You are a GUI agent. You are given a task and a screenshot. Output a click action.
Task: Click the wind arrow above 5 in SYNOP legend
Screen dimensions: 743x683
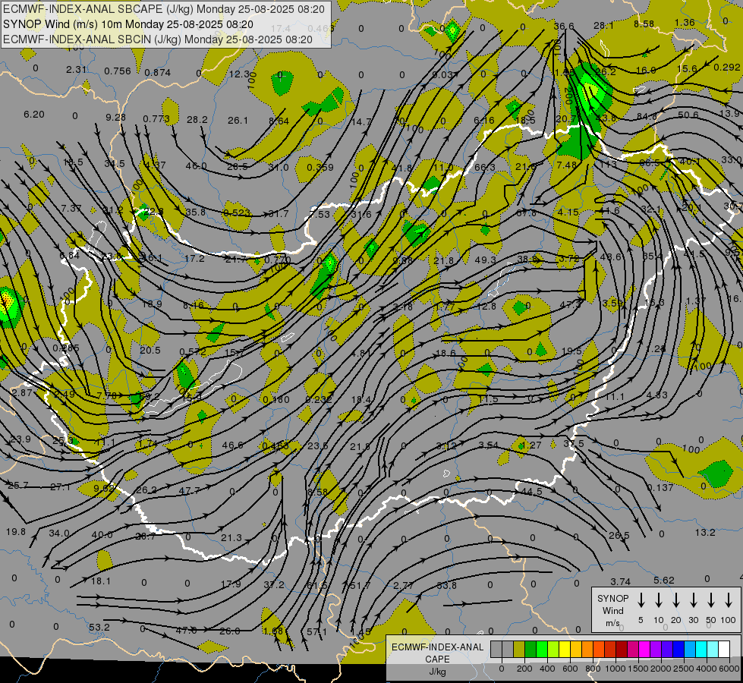click(x=641, y=600)
